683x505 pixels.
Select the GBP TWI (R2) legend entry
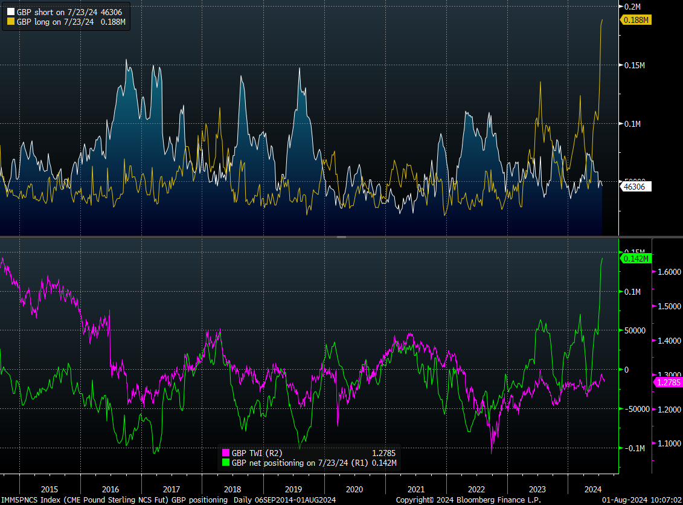256,453
